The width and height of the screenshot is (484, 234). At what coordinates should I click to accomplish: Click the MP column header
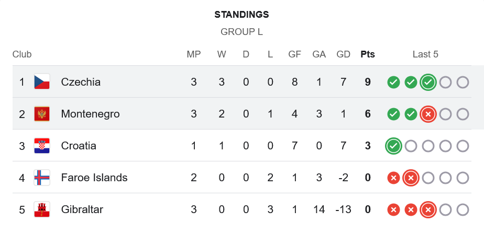click(x=194, y=54)
